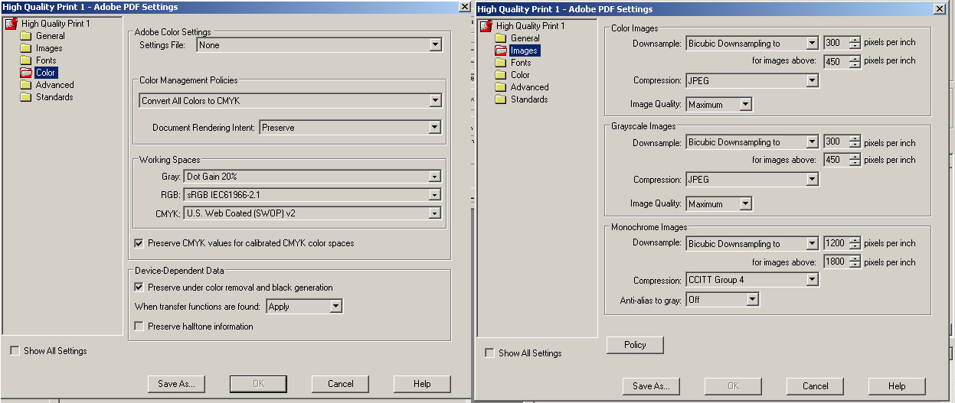Image resolution: width=955 pixels, height=403 pixels.
Task: Open the Settings File dropdown
Action: (319, 45)
